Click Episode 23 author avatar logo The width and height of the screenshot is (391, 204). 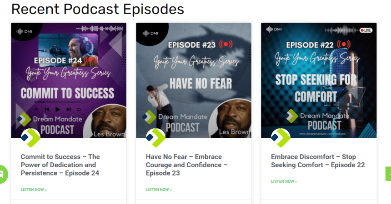point(155,138)
